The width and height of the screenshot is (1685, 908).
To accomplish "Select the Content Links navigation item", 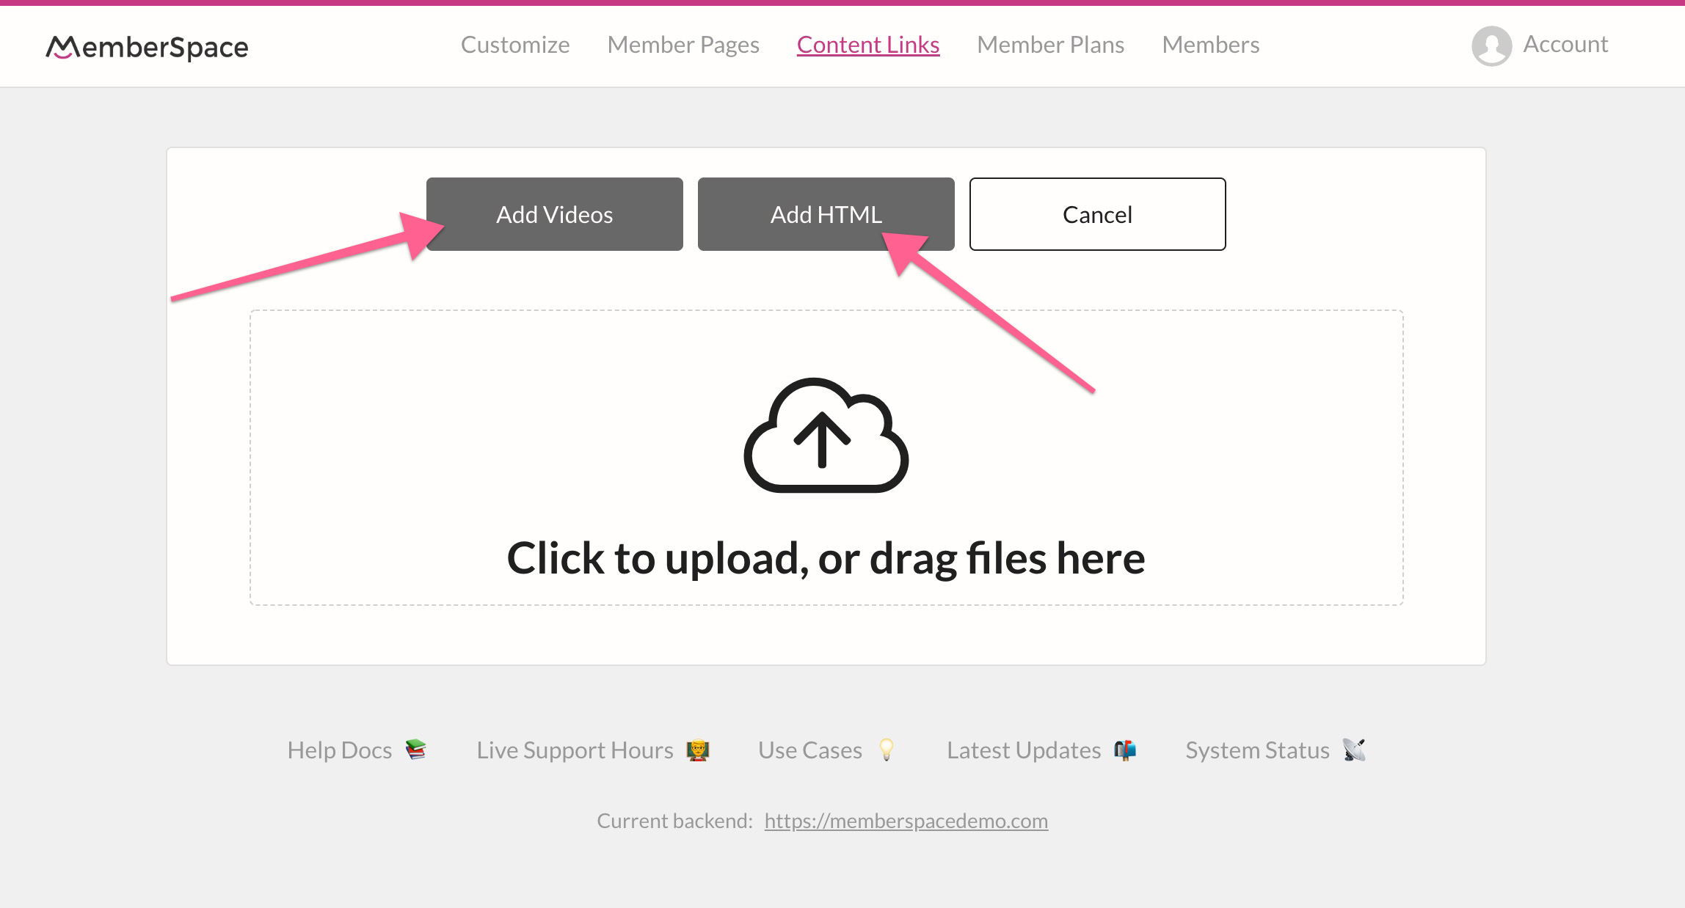I will click(x=868, y=44).
